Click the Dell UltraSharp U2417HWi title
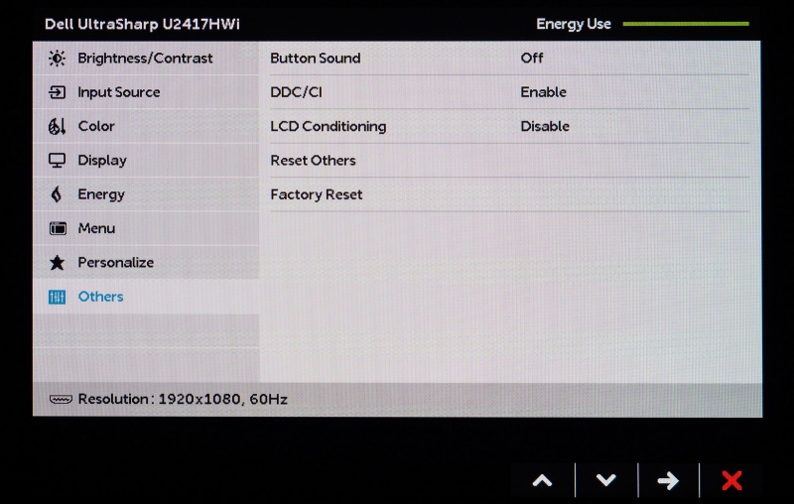794x504 pixels. coord(142,24)
